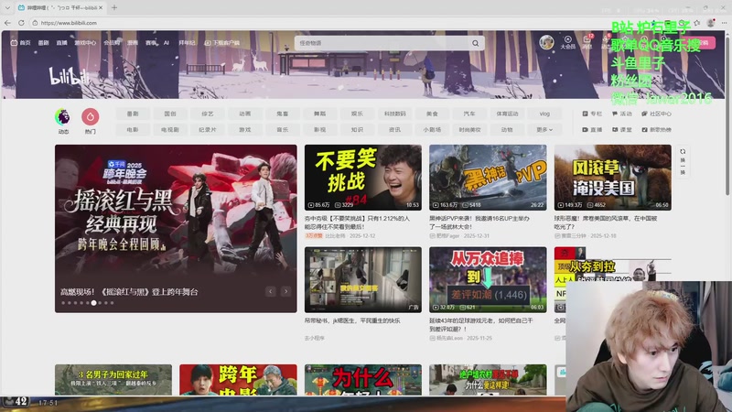Play the 黑神话 PVP video thumbnail
The image size is (732, 412).
(488, 177)
